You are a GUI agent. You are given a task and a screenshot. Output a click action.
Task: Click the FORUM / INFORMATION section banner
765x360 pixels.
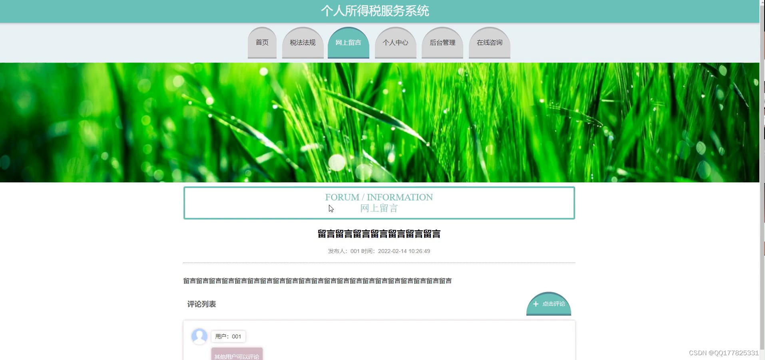point(379,203)
